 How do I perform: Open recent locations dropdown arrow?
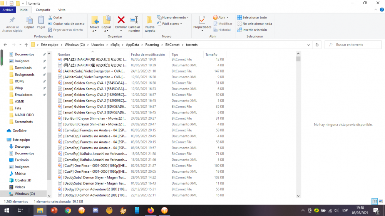(20, 45)
